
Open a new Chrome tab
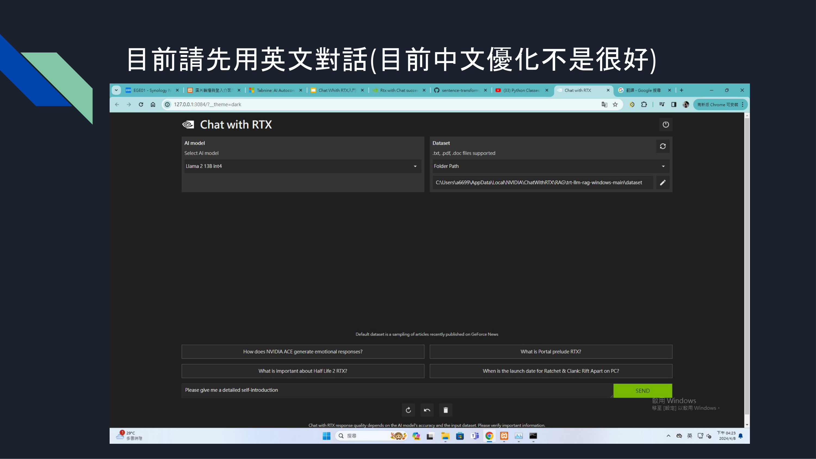681,90
